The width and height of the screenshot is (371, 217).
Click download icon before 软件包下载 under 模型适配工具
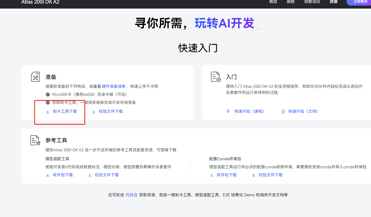point(48,175)
